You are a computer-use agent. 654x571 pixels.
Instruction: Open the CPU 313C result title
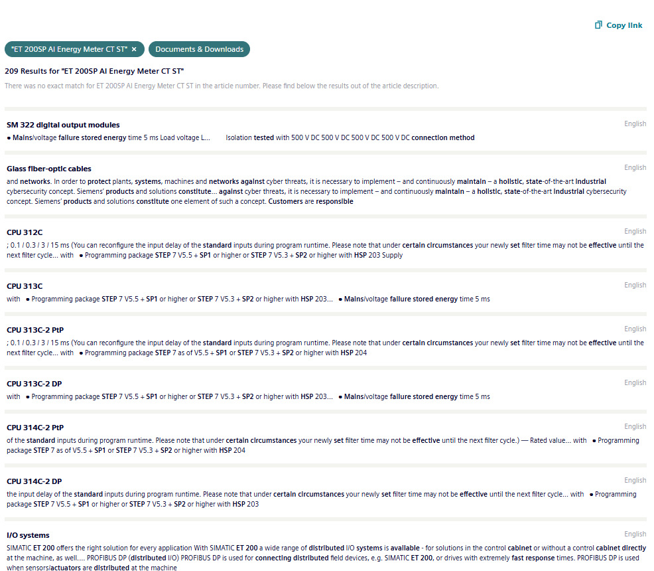25,286
